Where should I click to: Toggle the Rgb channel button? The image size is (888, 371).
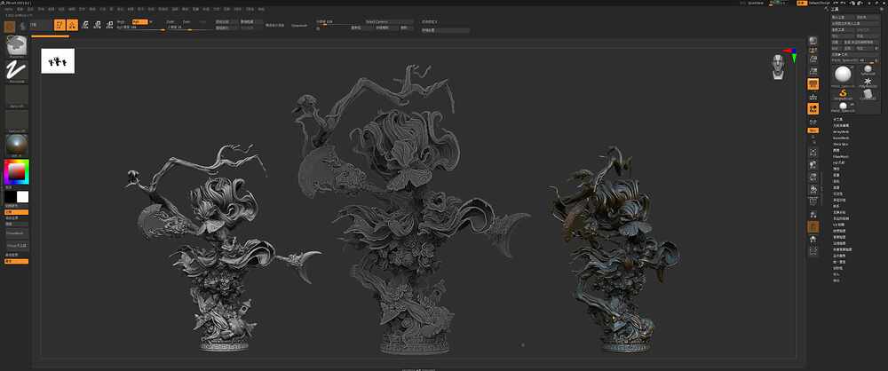tap(139, 21)
